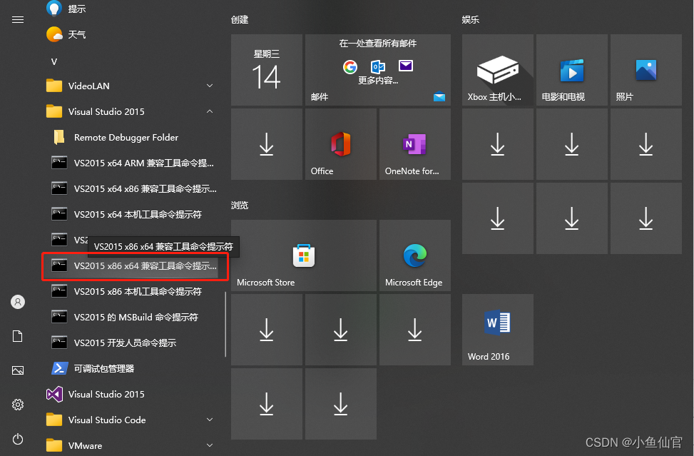Screen dimensions: 694x456
Task: Click the Power button icon
Action: (18, 439)
